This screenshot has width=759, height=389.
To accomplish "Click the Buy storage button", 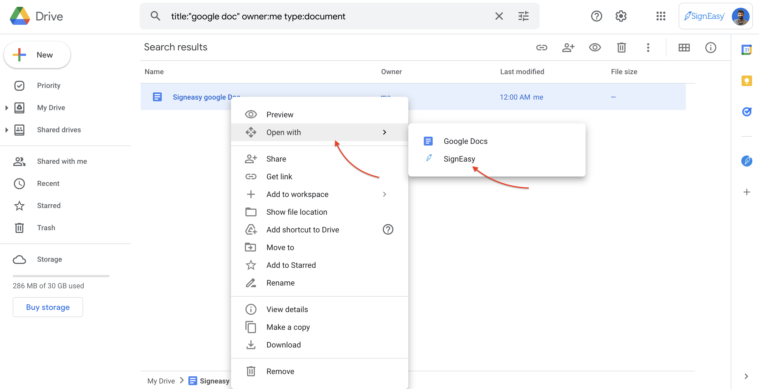I will (x=48, y=307).
